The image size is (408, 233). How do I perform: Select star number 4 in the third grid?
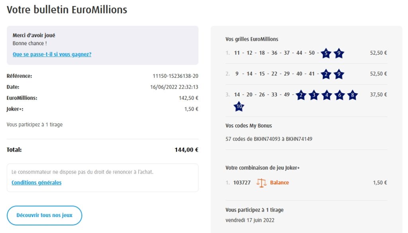tap(326, 95)
